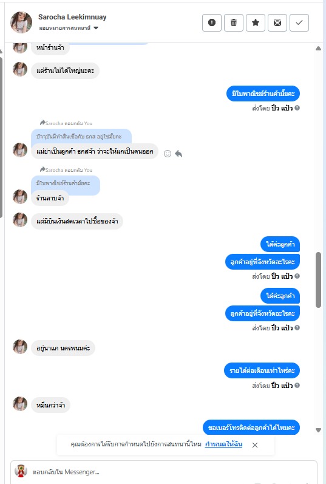Image resolution: width=326 pixels, height=484 pixels.
Task: Click the conversation scrollbar thumb
Action: coord(318,280)
